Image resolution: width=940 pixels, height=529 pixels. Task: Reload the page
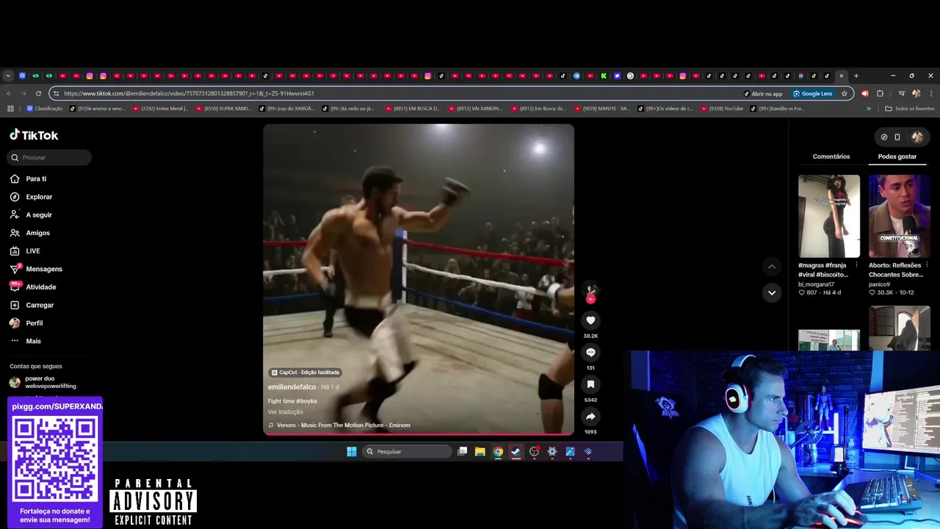point(38,93)
